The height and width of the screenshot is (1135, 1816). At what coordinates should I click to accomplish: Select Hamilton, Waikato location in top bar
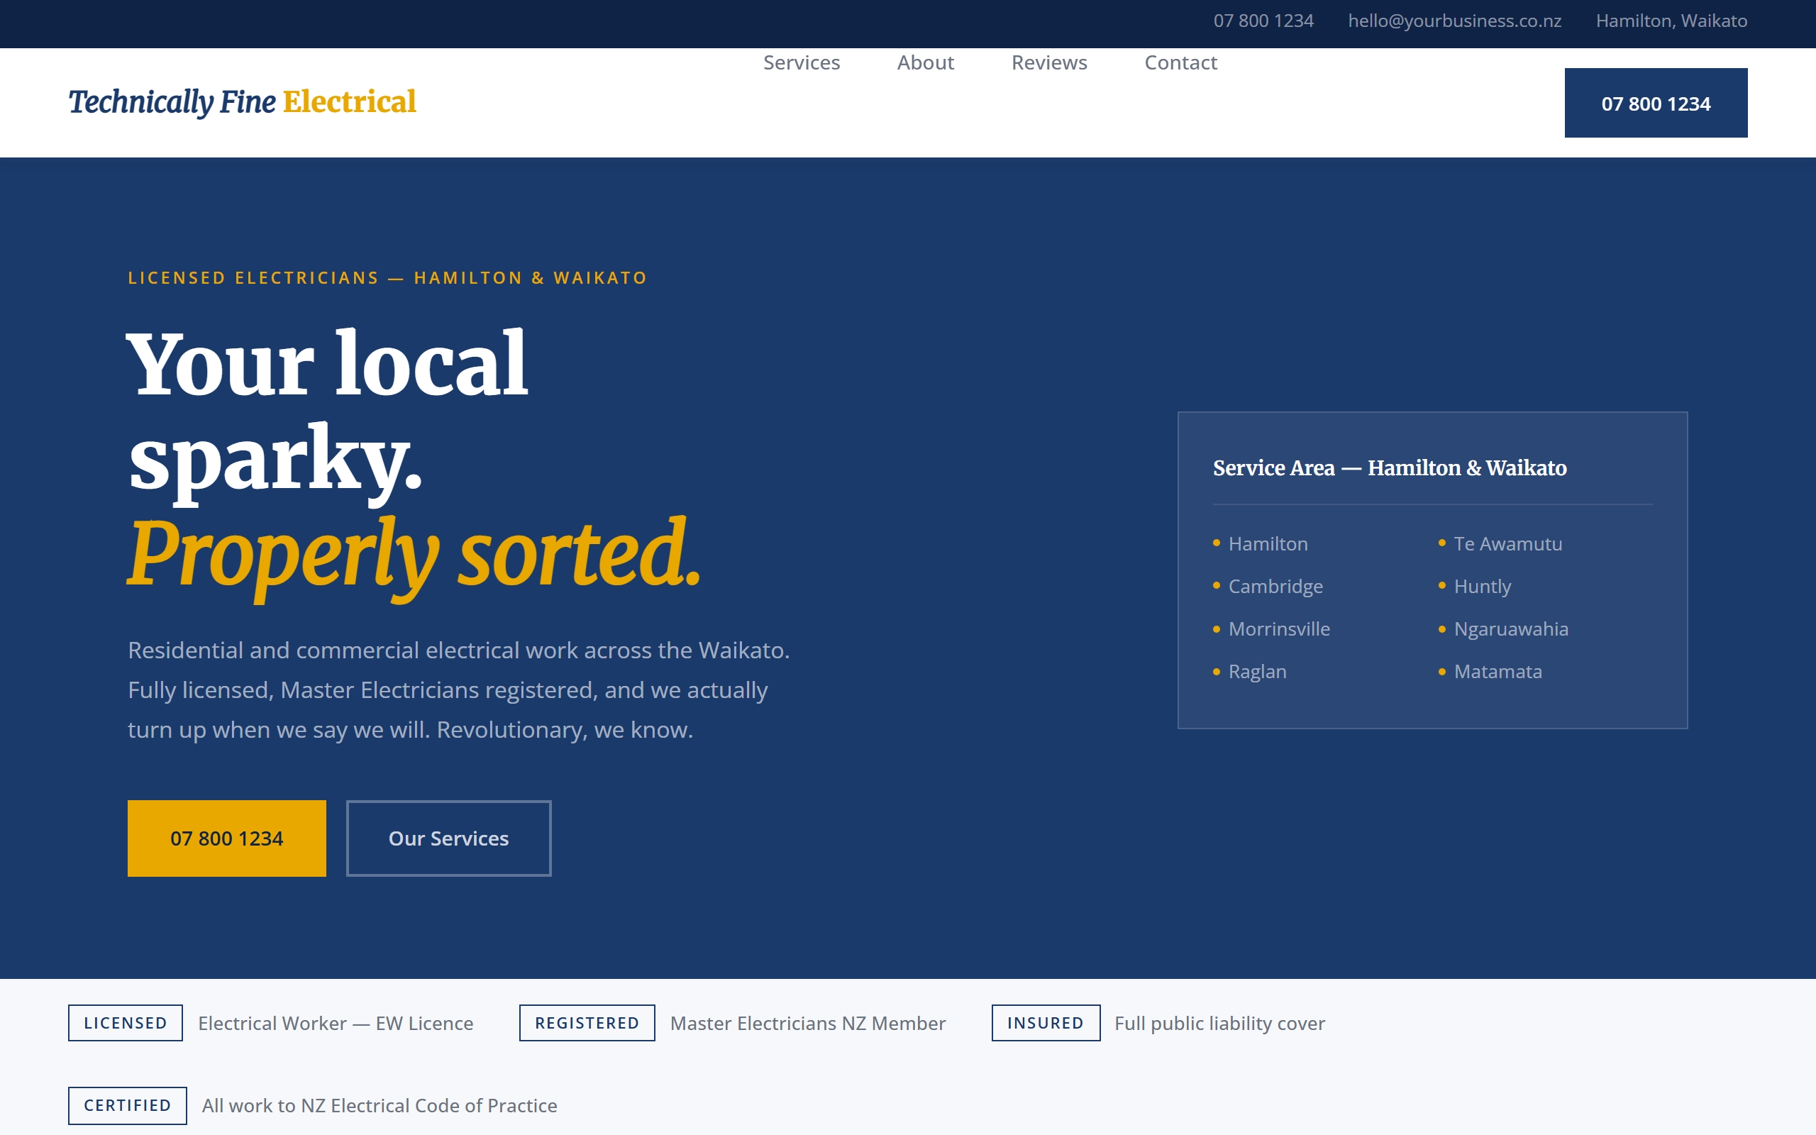tap(1672, 21)
